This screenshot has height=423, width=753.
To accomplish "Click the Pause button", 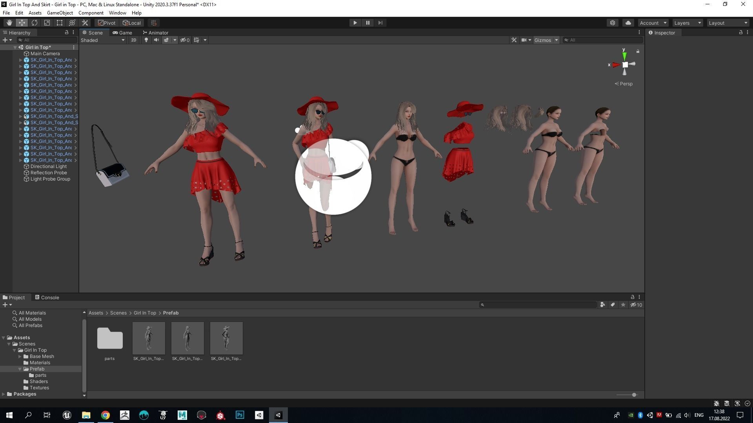I will 367,23.
